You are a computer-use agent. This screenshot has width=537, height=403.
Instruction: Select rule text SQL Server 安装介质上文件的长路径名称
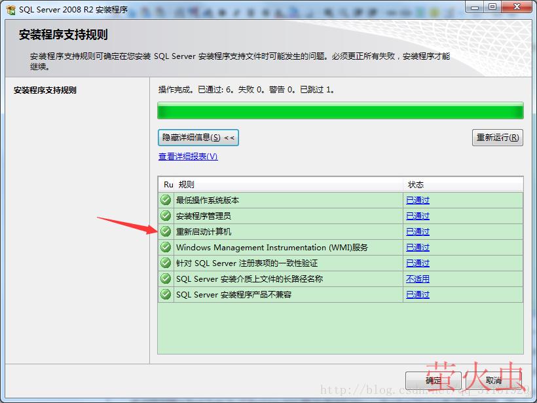pyautogui.click(x=250, y=279)
